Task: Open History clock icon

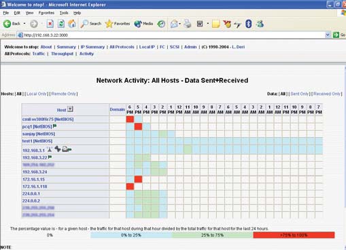Action: point(161,24)
